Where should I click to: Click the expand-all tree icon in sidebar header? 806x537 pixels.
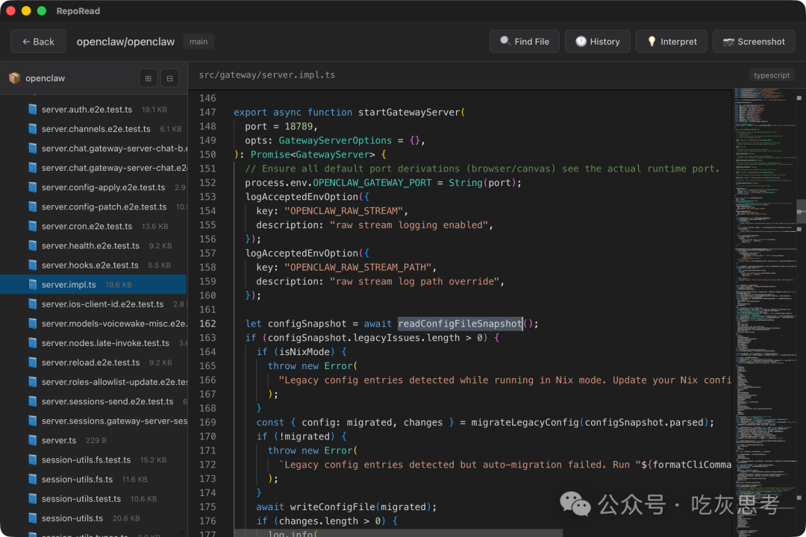[148, 78]
